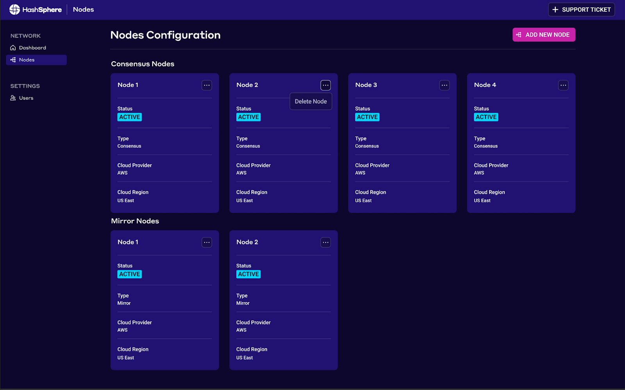Open a Support Ticket
625x390 pixels.
click(x=581, y=9)
